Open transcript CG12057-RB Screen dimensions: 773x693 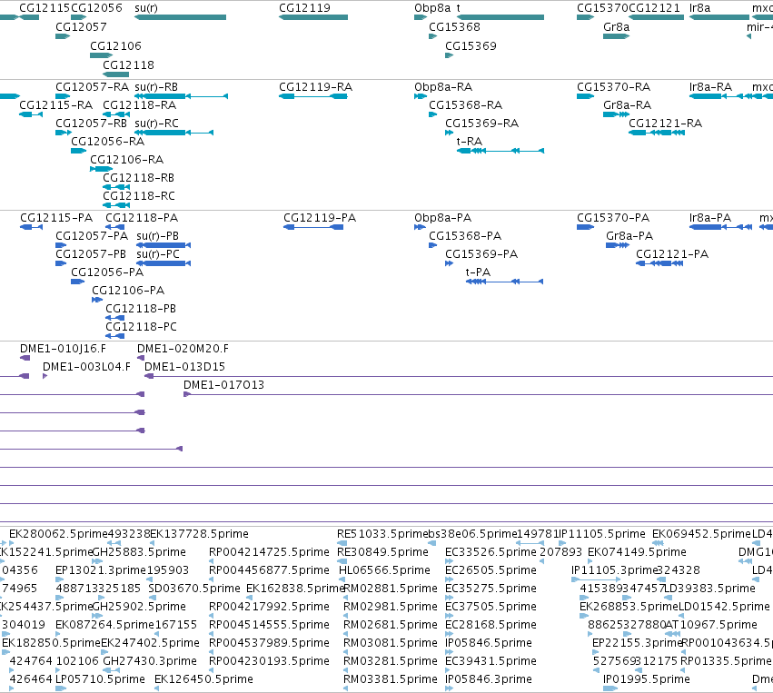tap(91, 124)
